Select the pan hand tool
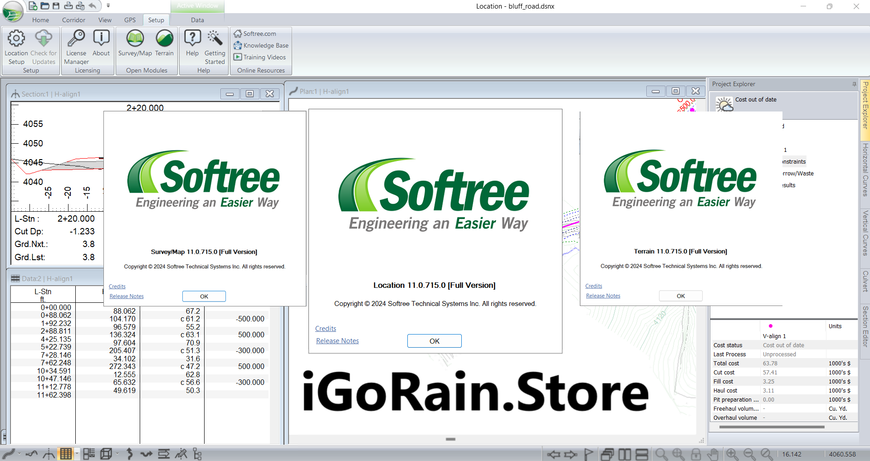 712,454
